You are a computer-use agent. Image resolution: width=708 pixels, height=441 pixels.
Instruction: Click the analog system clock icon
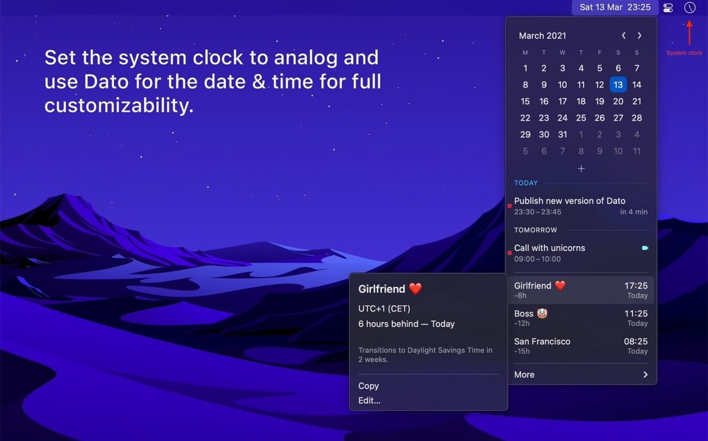(x=690, y=8)
